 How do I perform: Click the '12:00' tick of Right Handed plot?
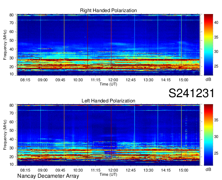113,80
